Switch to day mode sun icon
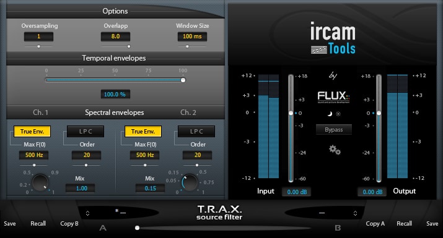443x238 pixels. click(338, 114)
